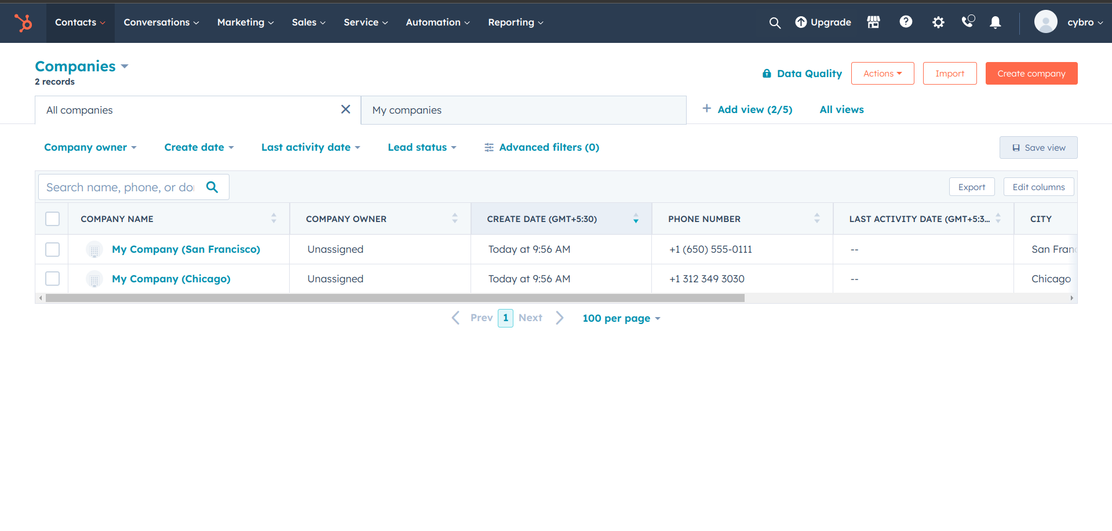Click the Calling phone icon
The height and width of the screenshot is (531, 1112).
pos(968,22)
